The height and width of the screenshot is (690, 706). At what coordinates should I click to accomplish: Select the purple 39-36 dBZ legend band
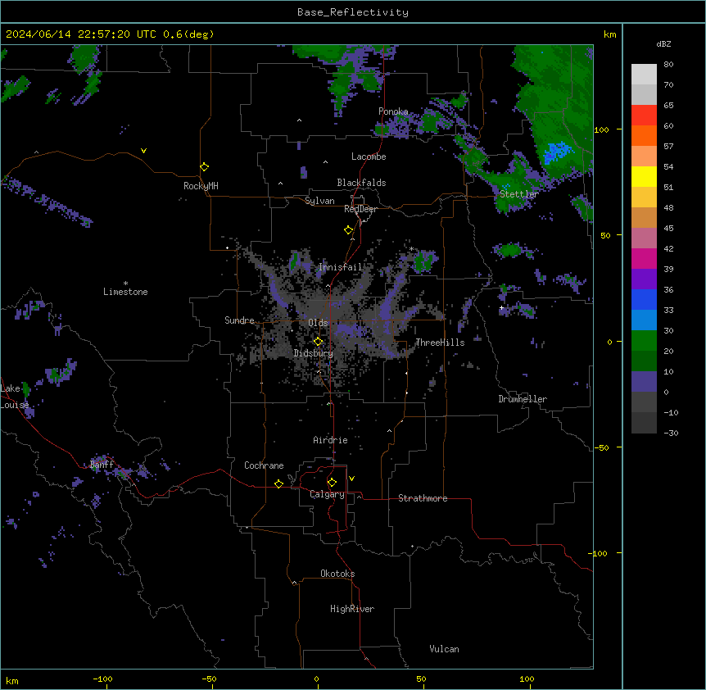pyautogui.click(x=644, y=279)
